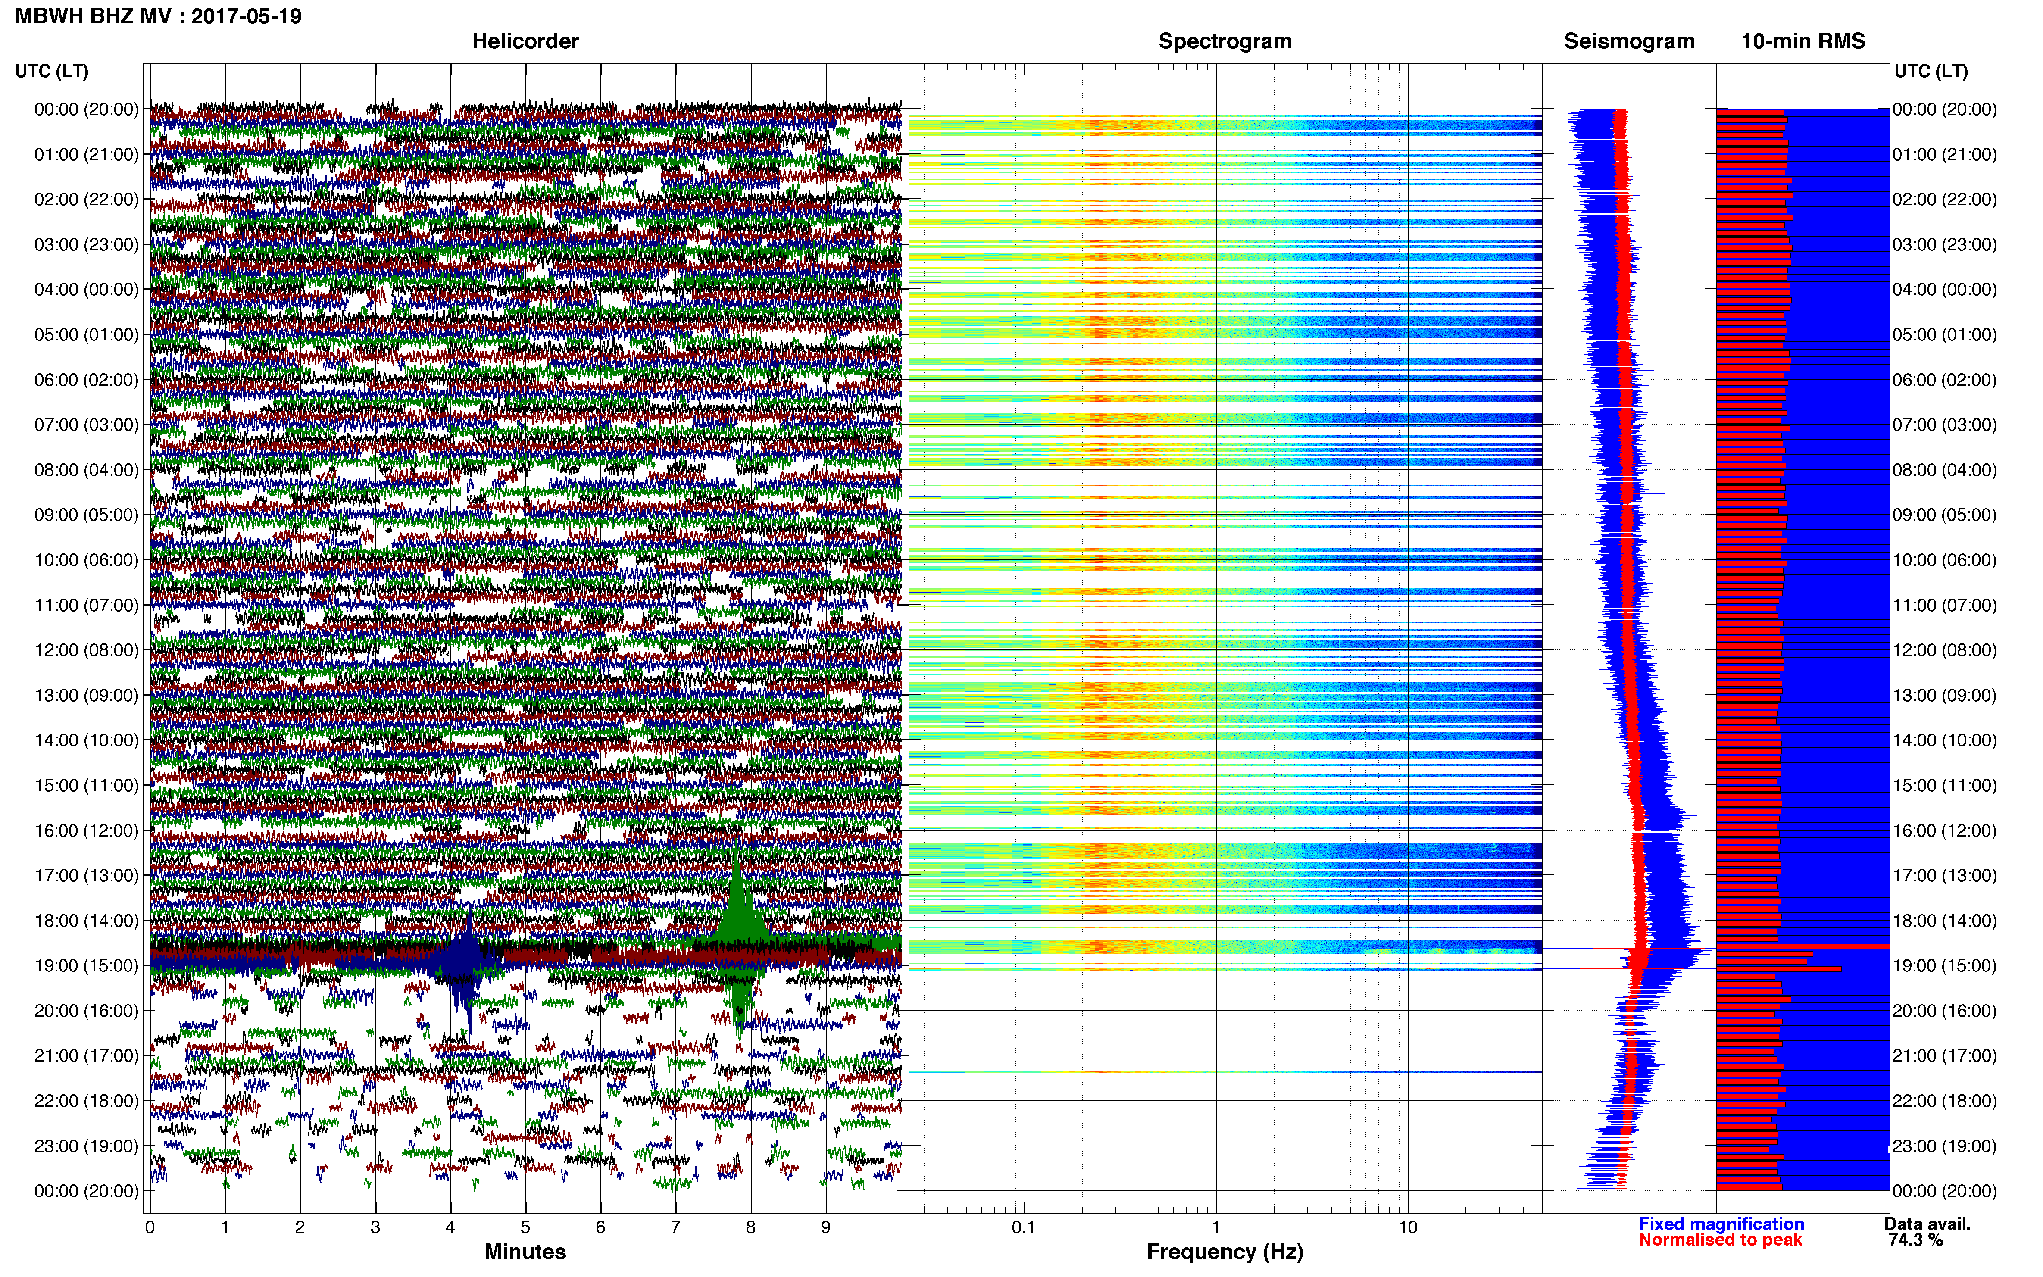Select the "Spectrogram" panel title
This screenshot has height=1277, width=2043.
pyautogui.click(x=1225, y=41)
